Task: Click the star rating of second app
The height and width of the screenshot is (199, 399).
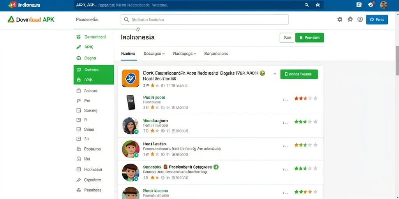Action: pyautogui.click(x=306, y=98)
